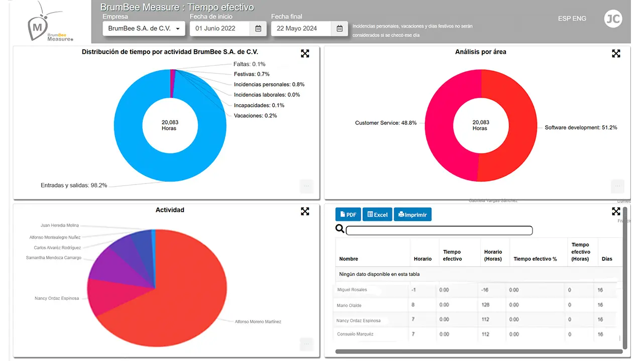The height and width of the screenshot is (361, 643).
Task: Click the vertical scrollbar of the table panel
Action: 625,278
